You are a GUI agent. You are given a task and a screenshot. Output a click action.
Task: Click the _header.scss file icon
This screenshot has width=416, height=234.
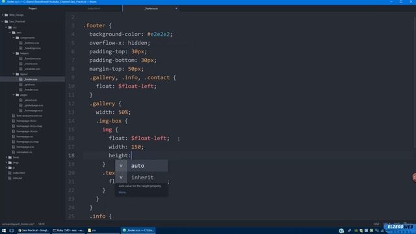21,90
